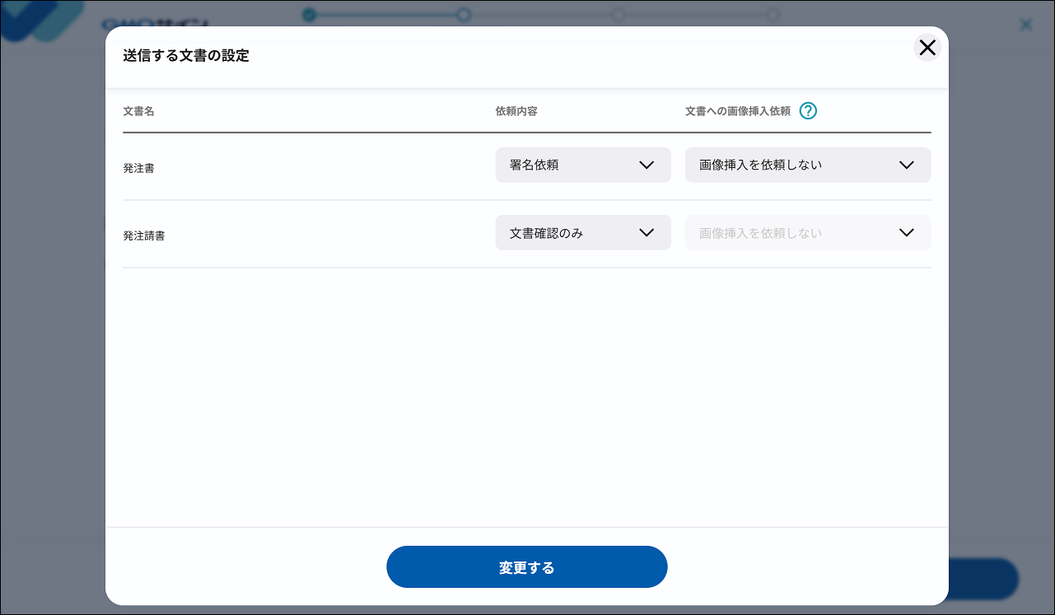Click the background page's close X icon

(1025, 25)
